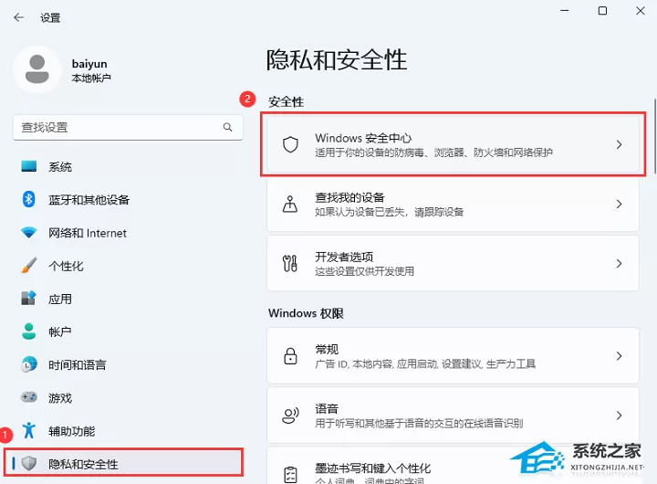Open 墨迹书写和键入个性化 entry
This screenshot has height=484, width=657.
[x=453, y=466]
